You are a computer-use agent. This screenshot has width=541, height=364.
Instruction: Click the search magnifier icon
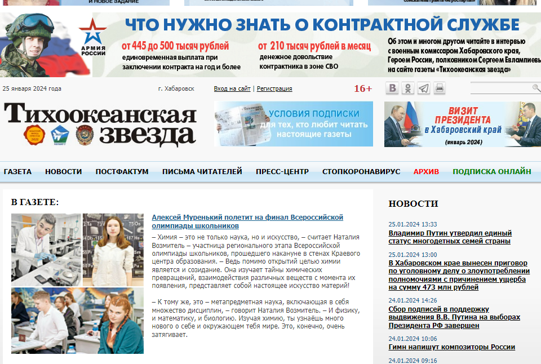pos(536,88)
